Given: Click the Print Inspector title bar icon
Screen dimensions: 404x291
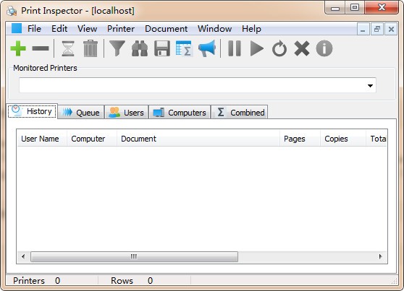Looking at the screenshot, I should 12,11.
